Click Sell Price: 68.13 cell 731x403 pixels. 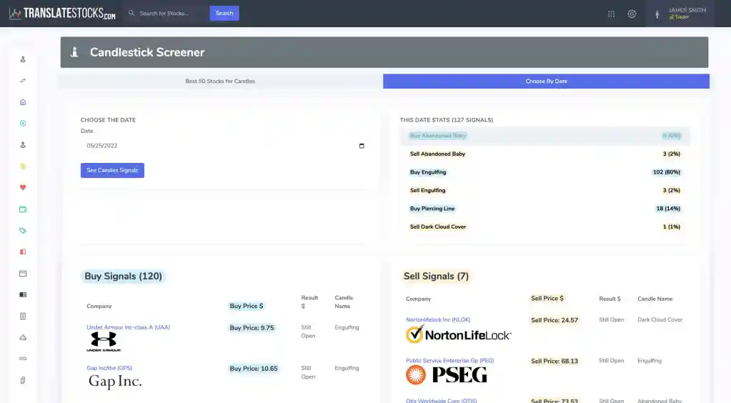(555, 361)
